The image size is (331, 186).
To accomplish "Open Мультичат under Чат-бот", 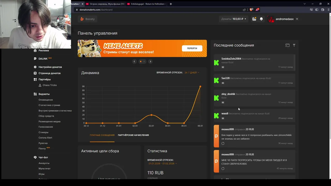I will pos(44,168).
